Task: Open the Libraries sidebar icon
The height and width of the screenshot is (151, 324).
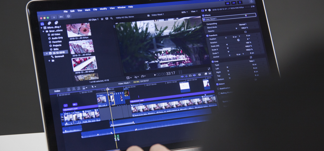Action: point(43,23)
